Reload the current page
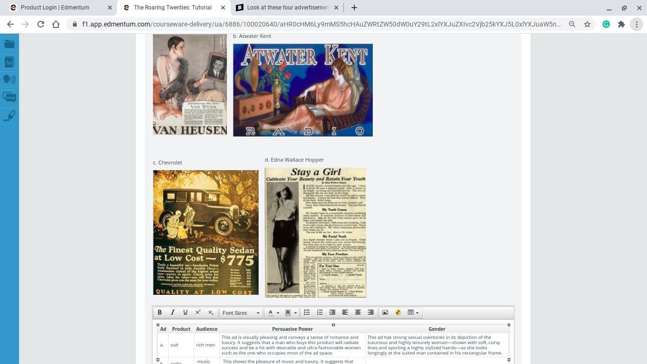This screenshot has width=647, height=364. click(41, 24)
